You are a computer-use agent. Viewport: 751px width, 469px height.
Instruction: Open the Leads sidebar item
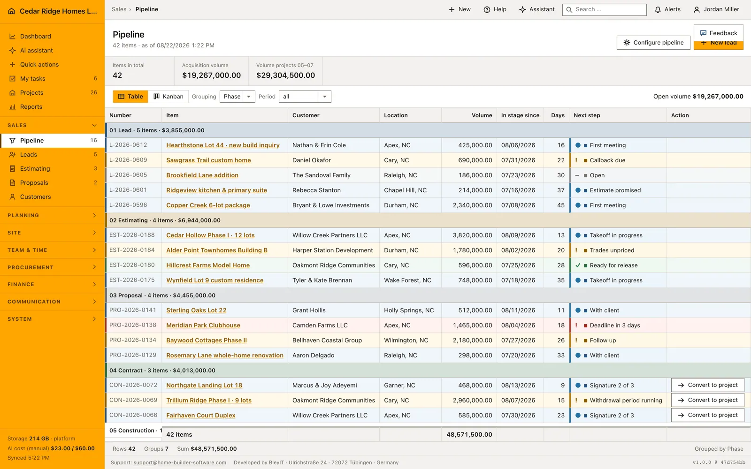click(52, 155)
